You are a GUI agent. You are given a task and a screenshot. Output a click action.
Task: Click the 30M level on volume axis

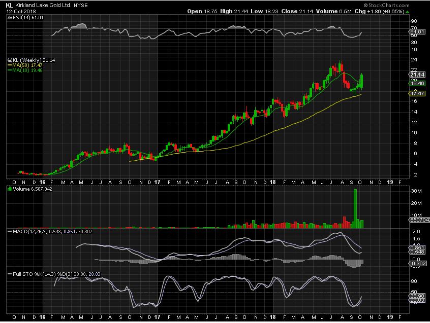coord(416,191)
